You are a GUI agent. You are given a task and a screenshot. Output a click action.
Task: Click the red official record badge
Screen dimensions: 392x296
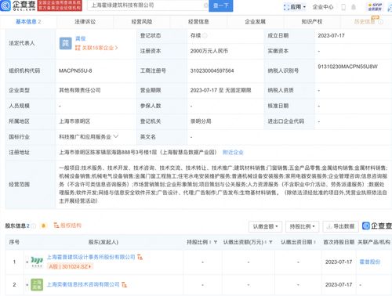click(x=60, y=5)
